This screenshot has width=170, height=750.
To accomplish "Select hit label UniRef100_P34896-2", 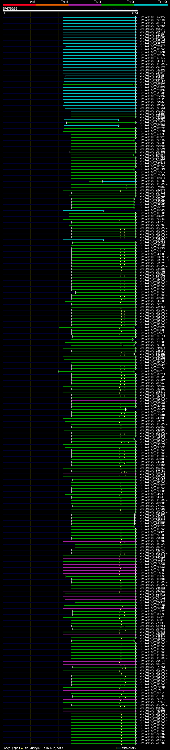I will [154, 257].
